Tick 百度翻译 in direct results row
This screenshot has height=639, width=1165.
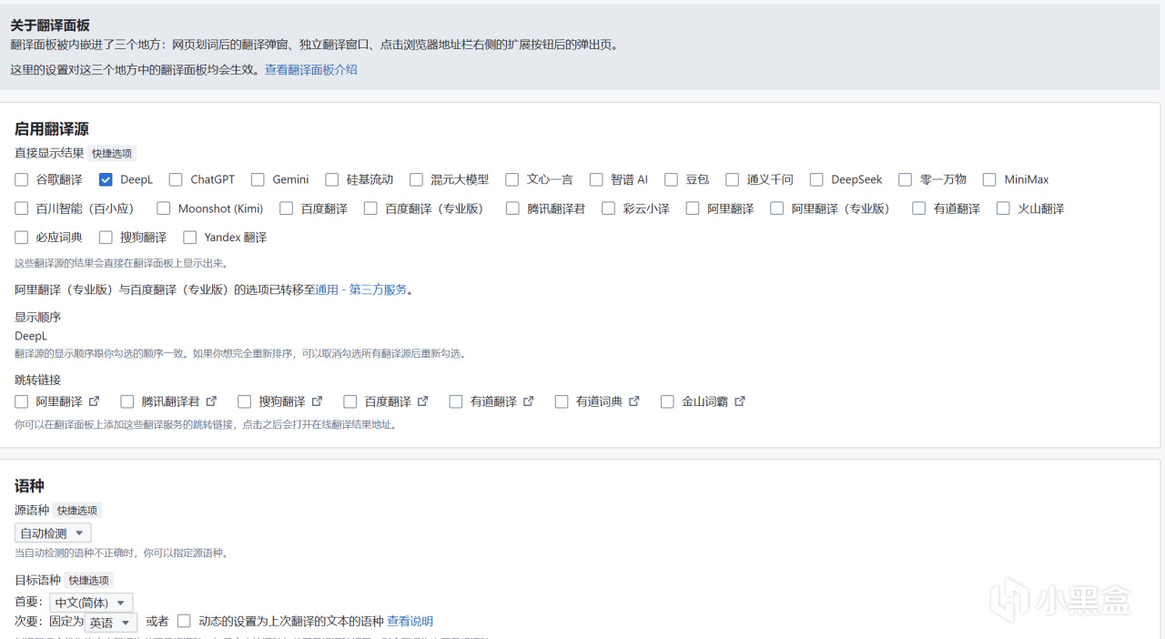tap(287, 208)
